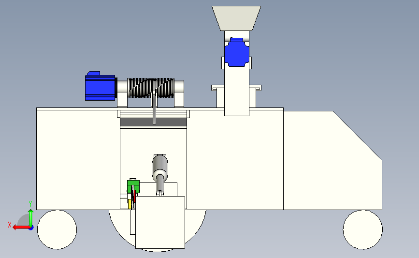Click the blue Z axis dot on triad
Image resolution: width=419 pixels, height=258 pixels.
coord(31,228)
